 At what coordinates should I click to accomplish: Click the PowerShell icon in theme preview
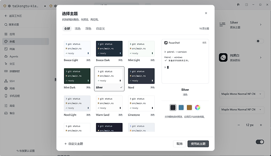[166, 43]
